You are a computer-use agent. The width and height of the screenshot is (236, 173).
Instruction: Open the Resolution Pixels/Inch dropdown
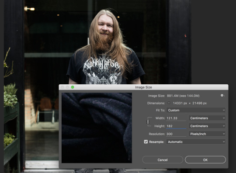coord(207,134)
